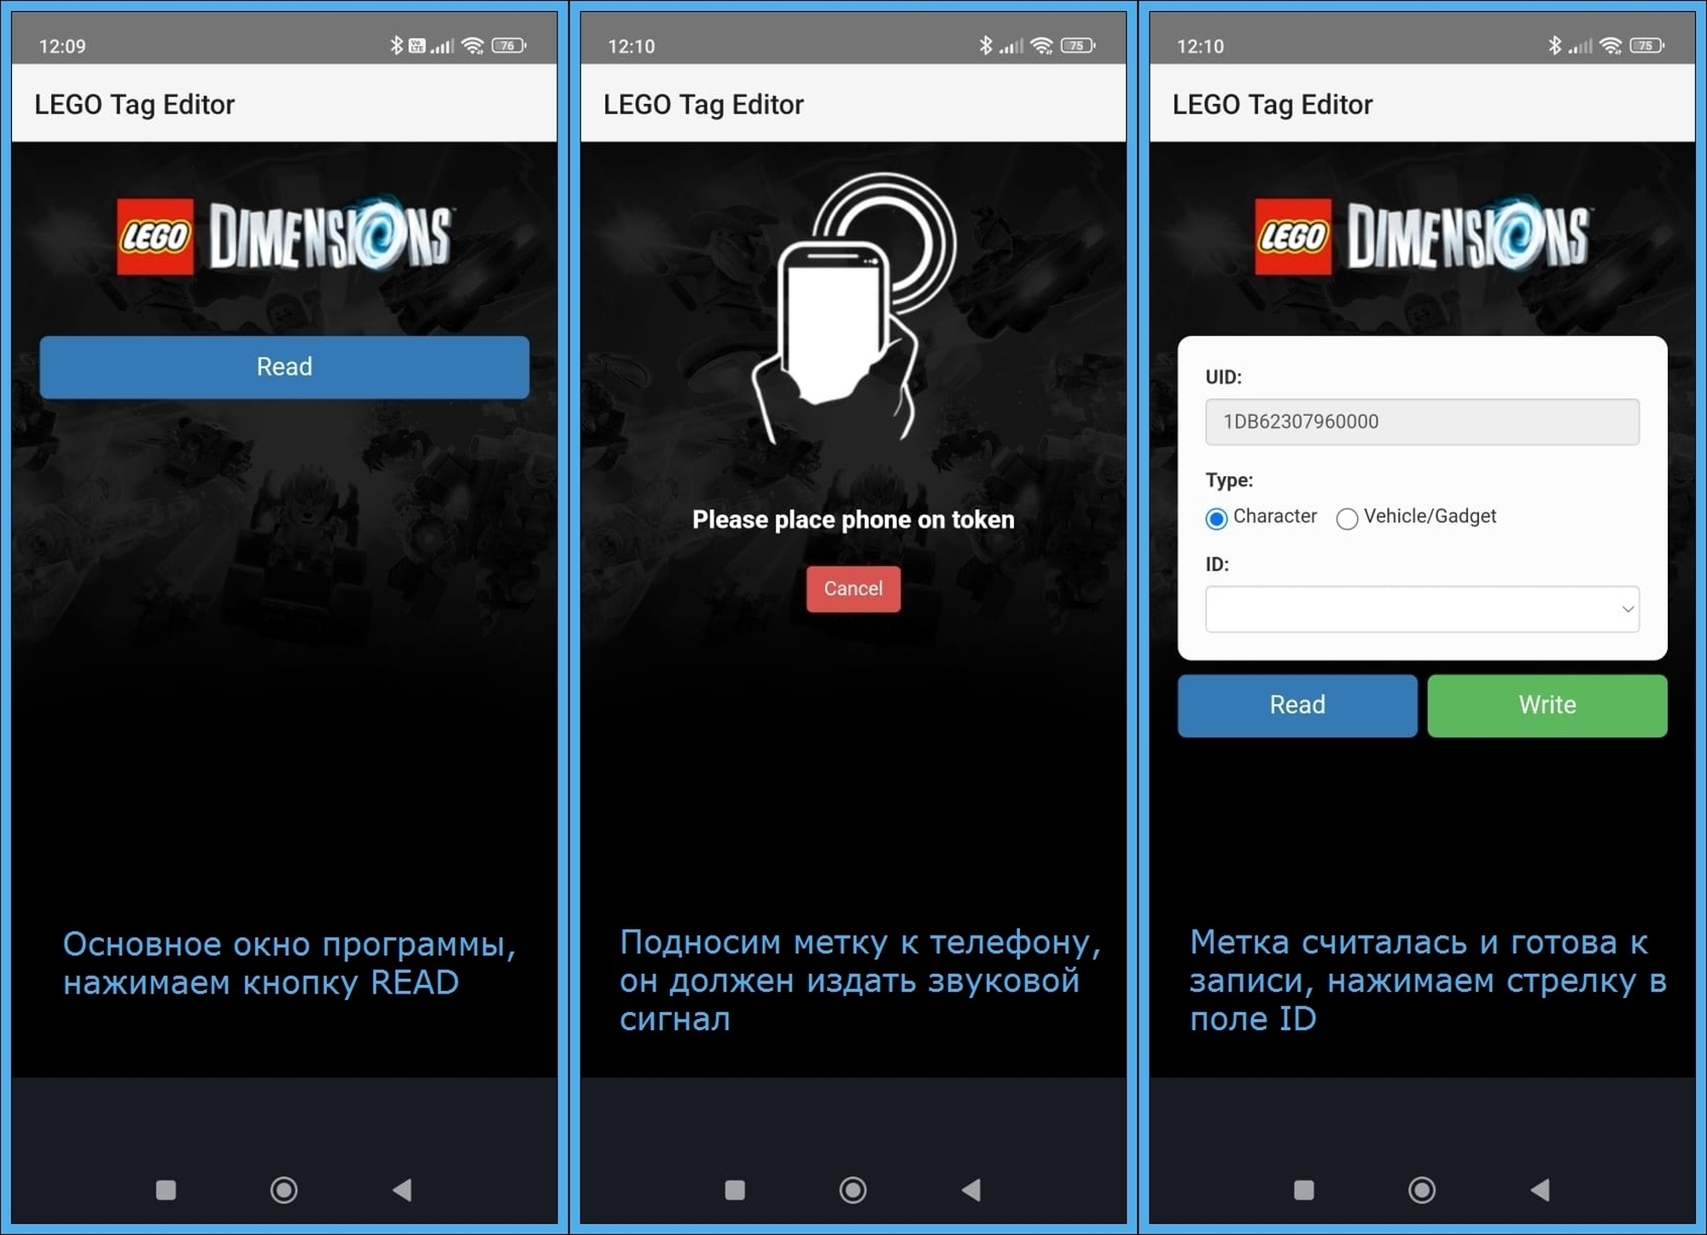Tap home circle in first screen

[283, 1190]
